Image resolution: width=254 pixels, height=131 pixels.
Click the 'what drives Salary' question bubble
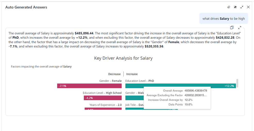(224, 18)
